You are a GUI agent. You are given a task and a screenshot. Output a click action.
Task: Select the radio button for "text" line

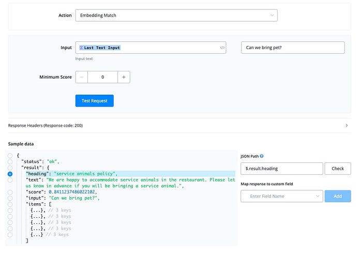point(10,180)
